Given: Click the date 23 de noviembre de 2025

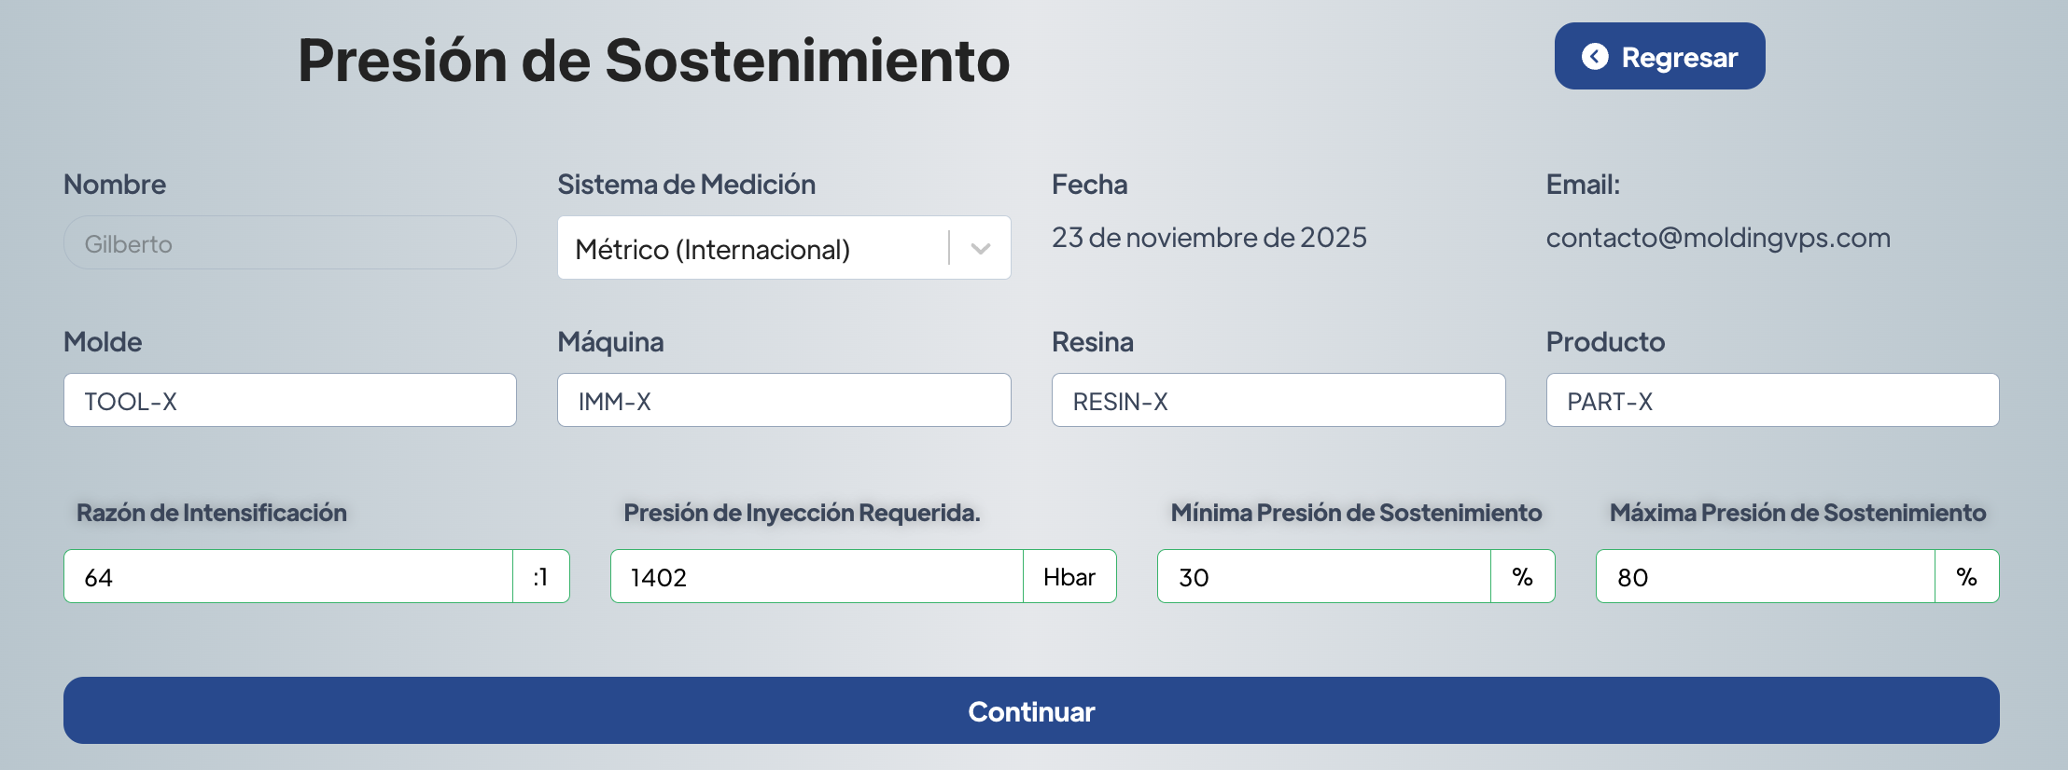Looking at the screenshot, I should point(1209,238).
